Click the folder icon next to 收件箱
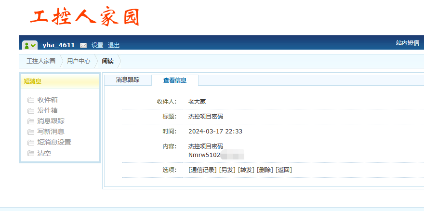Viewport: 424px width, 211px height. click(x=31, y=100)
